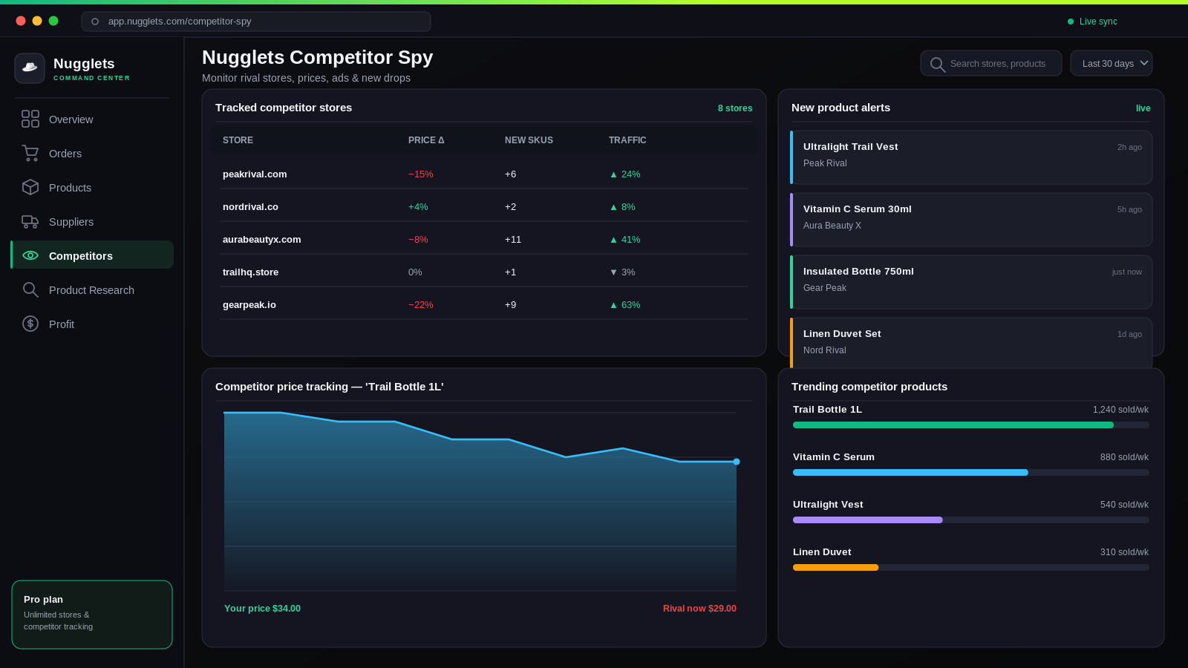Select the trailhq.store row
This screenshot has height=668, width=1188.
point(484,272)
